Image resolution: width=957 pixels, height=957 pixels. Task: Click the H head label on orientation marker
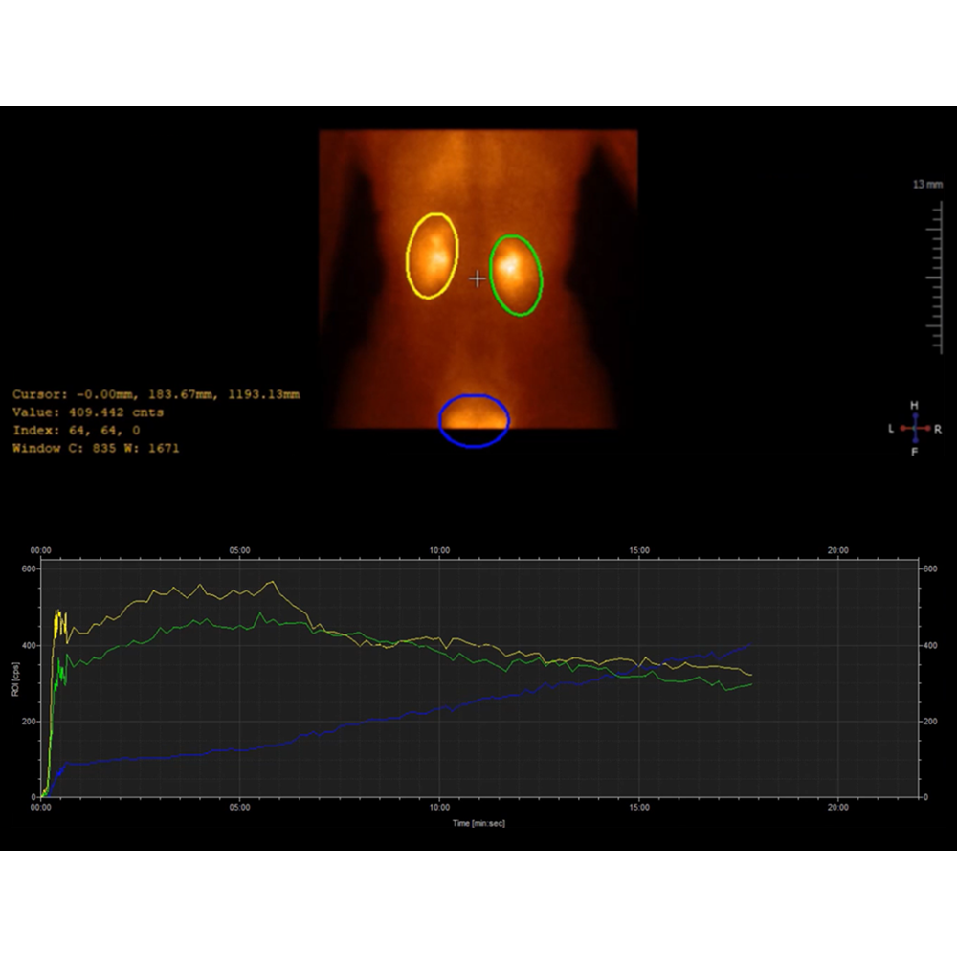point(915,405)
